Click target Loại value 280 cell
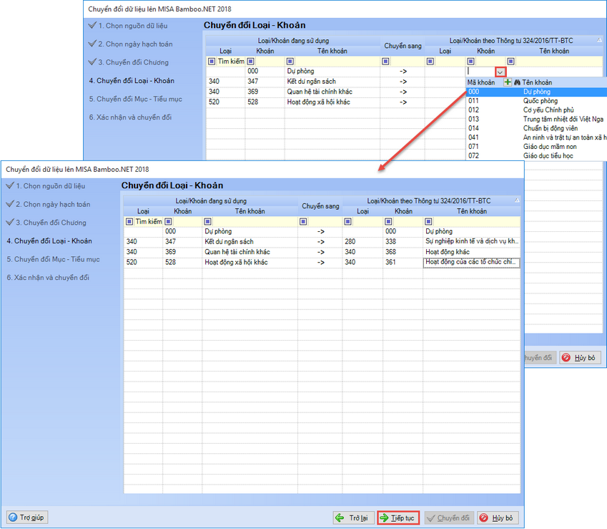607x529 pixels. (x=362, y=241)
